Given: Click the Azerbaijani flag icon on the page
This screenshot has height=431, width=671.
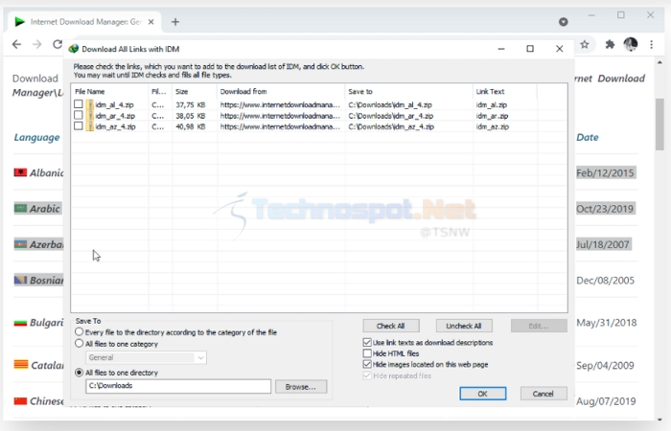Looking at the screenshot, I should 20,244.
